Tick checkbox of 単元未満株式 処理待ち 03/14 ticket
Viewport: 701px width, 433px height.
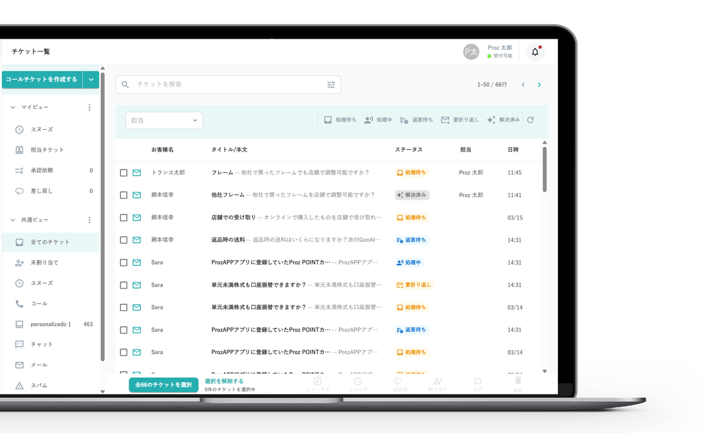click(124, 307)
